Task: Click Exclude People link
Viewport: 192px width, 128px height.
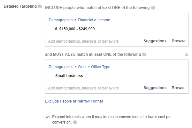Action: [58, 101]
